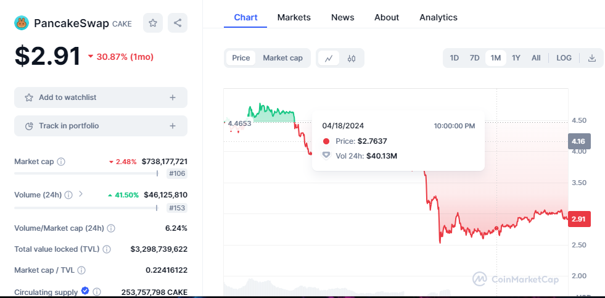Click the PancakeSwap name heading
605x298 pixels.
coord(72,23)
